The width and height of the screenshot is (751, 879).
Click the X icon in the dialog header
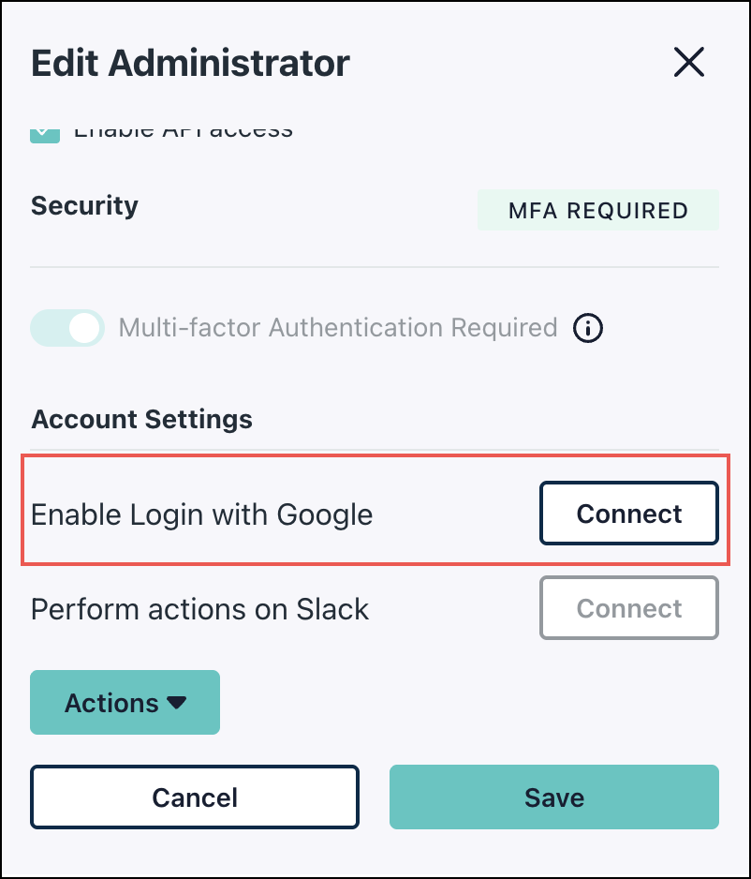tap(689, 62)
